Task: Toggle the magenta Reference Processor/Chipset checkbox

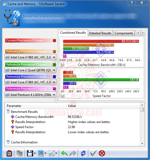Action: pyautogui.click(x=54, y=89)
